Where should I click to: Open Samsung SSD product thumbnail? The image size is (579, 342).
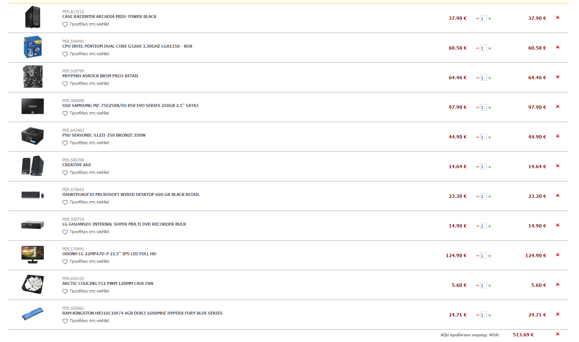point(33,106)
